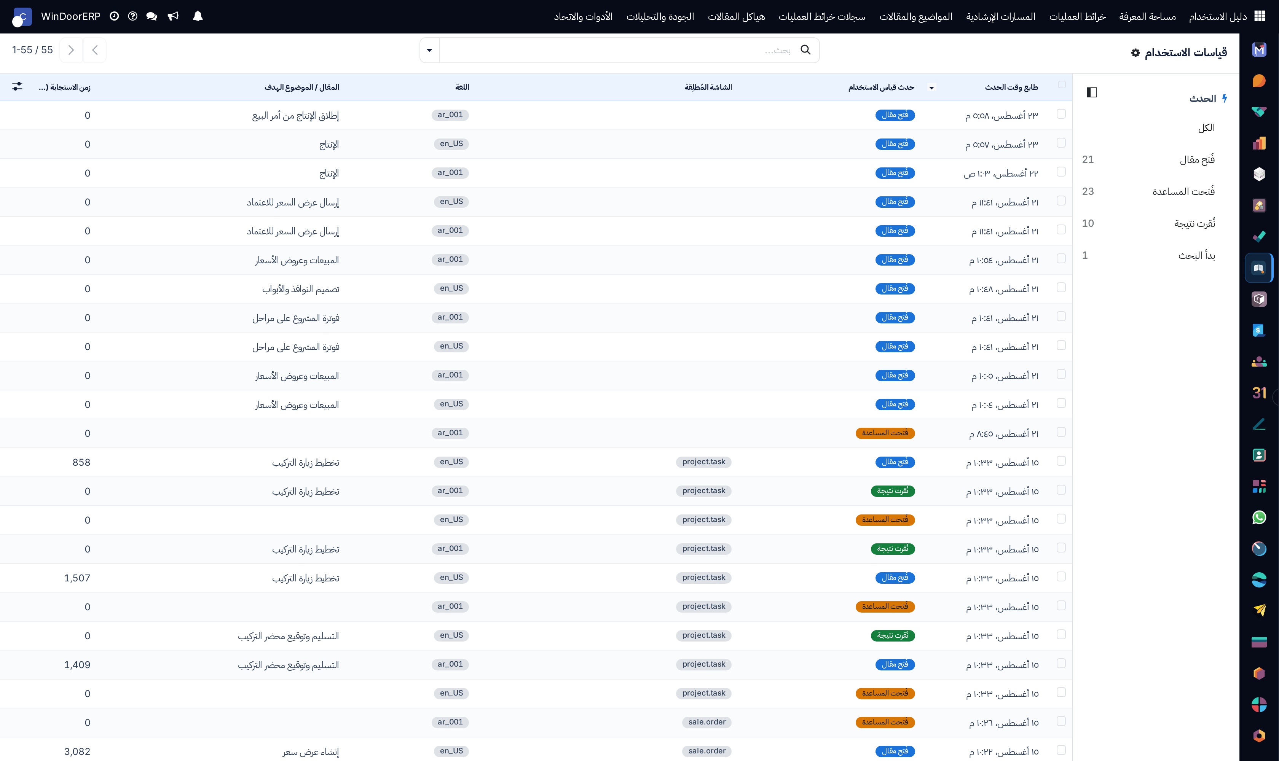Open the مساحة المعرفة menu
Screen dimensions: 1279x761
(x=1148, y=16)
